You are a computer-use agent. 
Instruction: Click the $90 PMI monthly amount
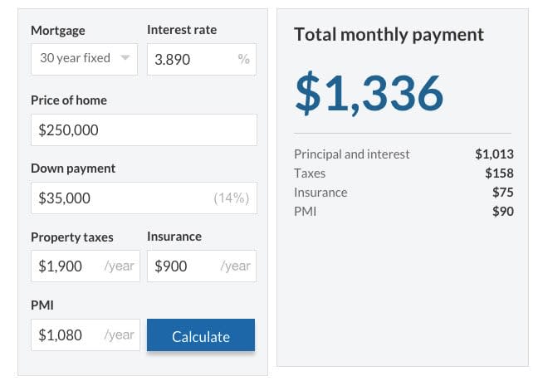[x=501, y=212]
